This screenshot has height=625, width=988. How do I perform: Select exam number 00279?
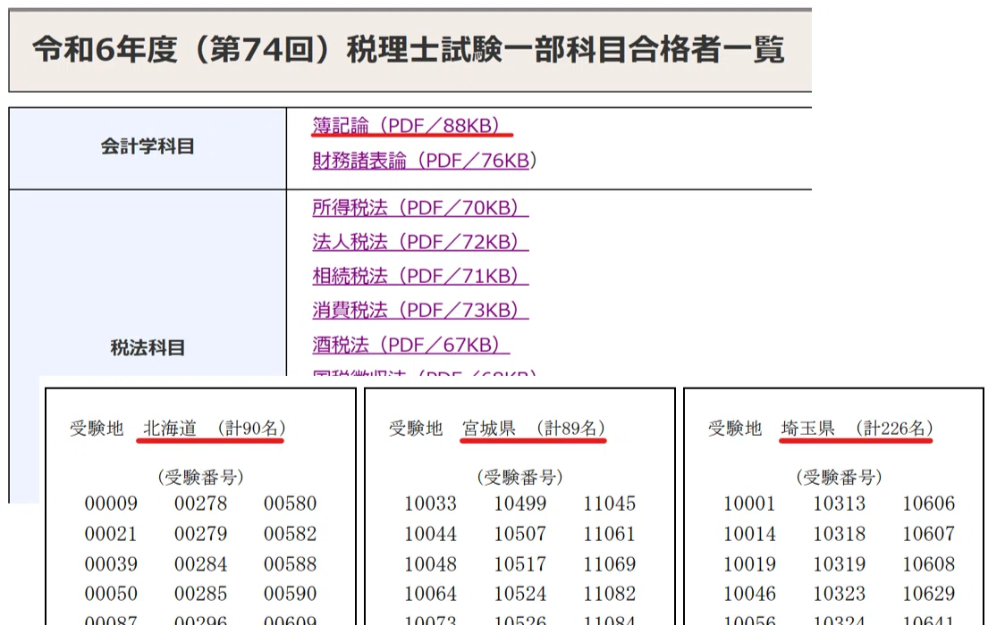(200, 534)
